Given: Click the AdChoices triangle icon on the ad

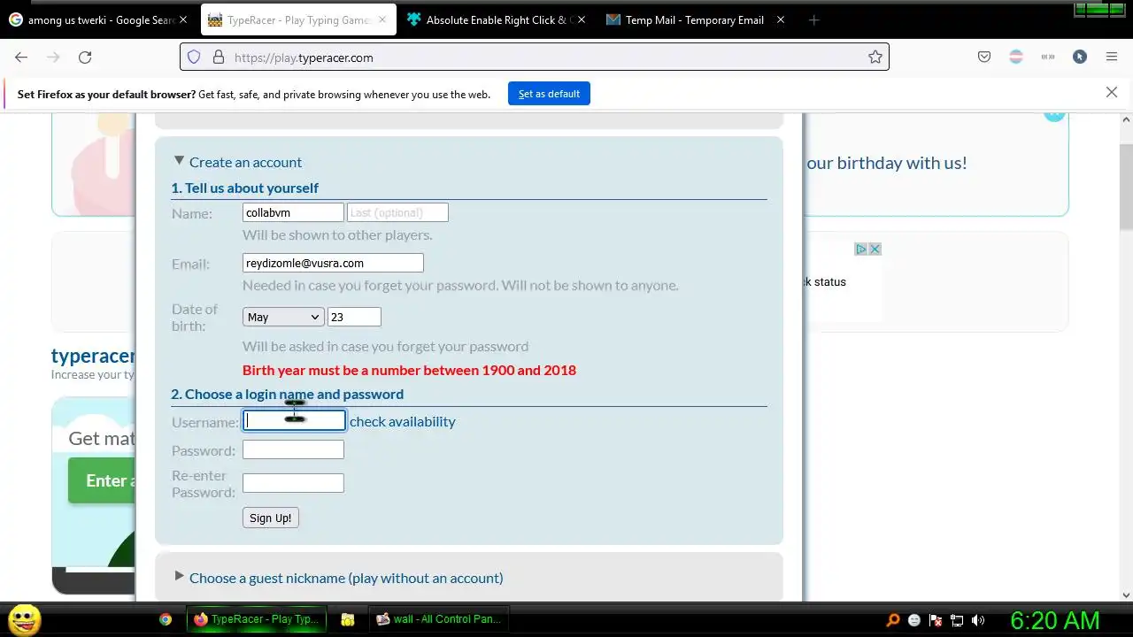Looking at the screenshot, I should point(860,249).
